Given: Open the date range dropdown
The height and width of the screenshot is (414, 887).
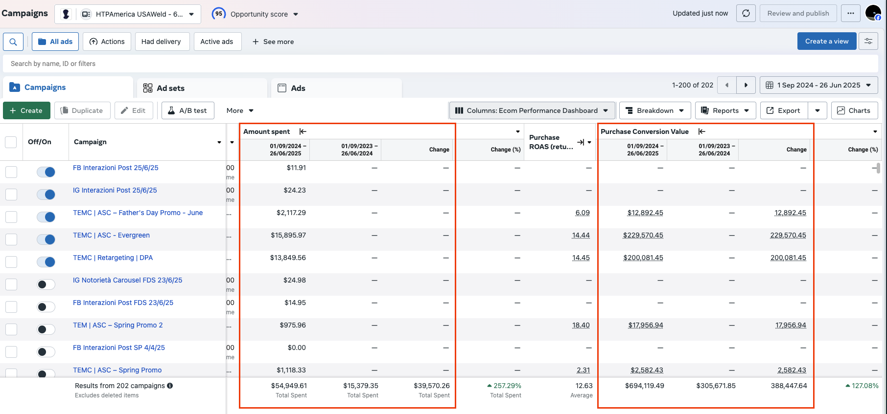Looking at the screenshot, I should tap(818, 85).
